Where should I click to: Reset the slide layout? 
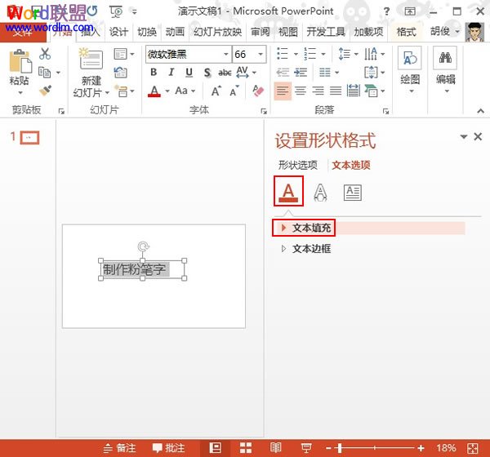point(120,73)
